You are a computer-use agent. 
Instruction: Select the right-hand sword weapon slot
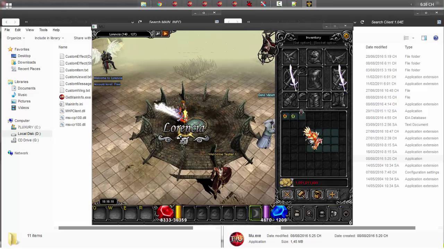339,79
